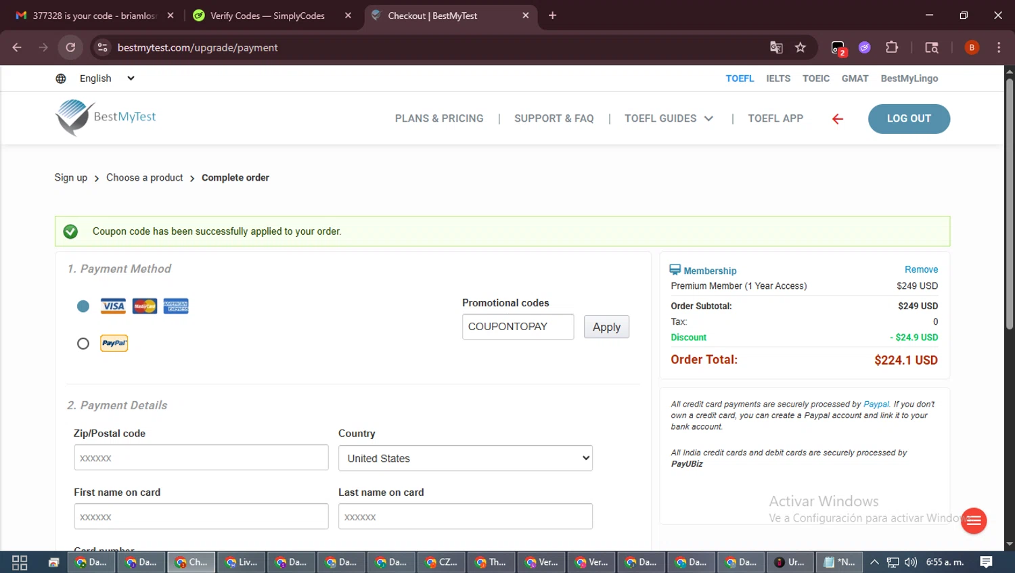Reload the page with refresh icon
The width and height of the screenshot is (1015, 573).
[x=70, y=47]
